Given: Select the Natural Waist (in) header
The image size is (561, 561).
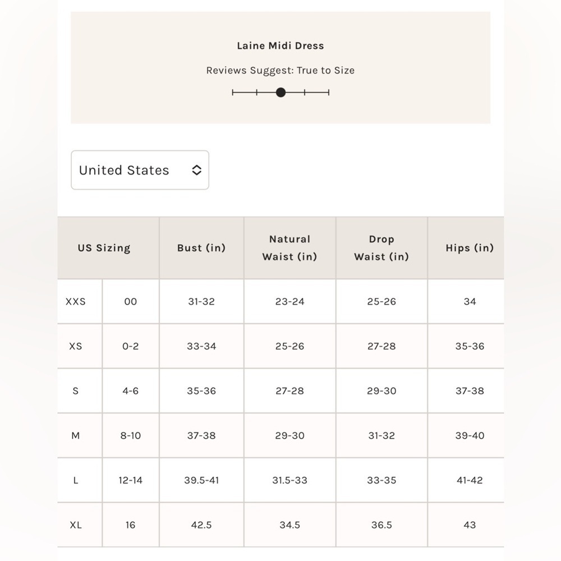Looking at the screenshot, I should pos(290,248).
